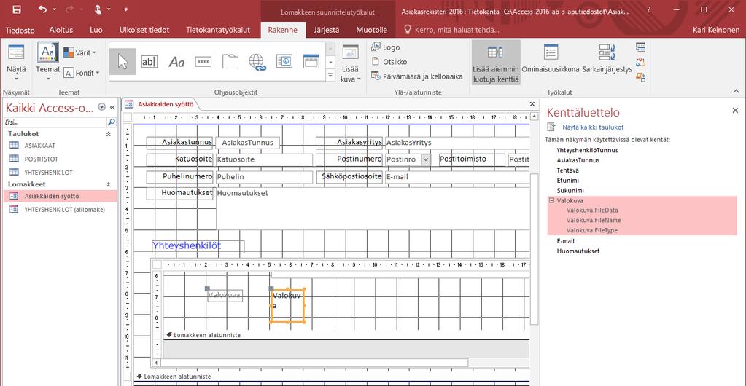Click the Postinro combo box arrow
746x386 pixels.
[x=426, y=159]
